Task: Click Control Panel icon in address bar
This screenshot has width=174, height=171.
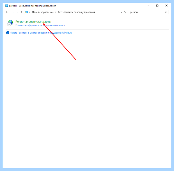Action: (26, 12)
